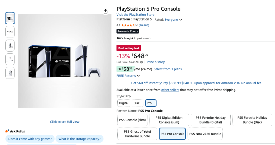Choose the Digital style option

(x=124, y=103)
